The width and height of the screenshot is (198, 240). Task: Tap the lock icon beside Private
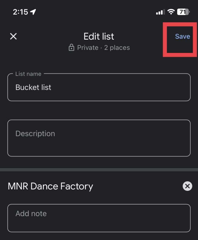pyautogui.click(x=71, y=47)
